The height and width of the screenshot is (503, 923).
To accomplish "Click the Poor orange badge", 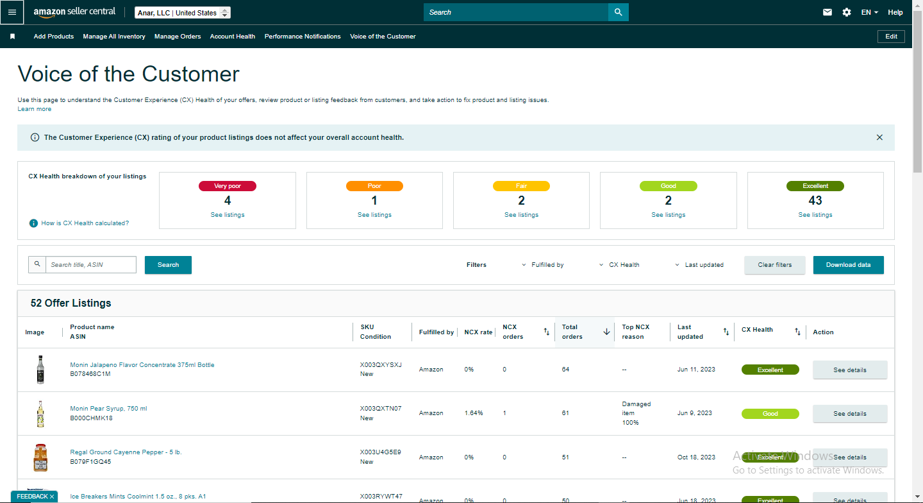I will 374,186.
